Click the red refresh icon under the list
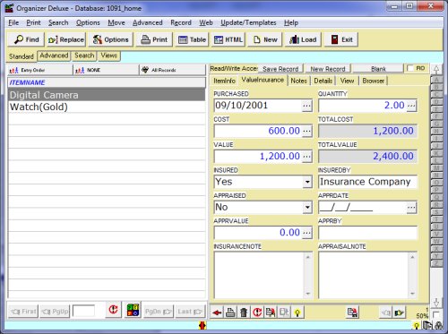This screenshot has height=334, width=448. 113,310
